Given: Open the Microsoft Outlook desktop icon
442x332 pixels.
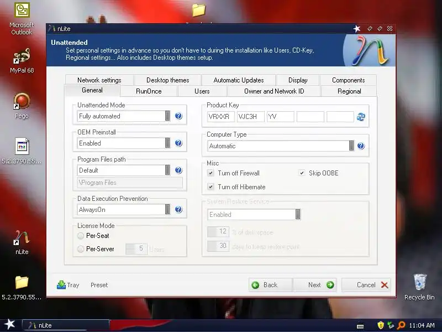Looking at the screenshot, I should coord(22,19).
